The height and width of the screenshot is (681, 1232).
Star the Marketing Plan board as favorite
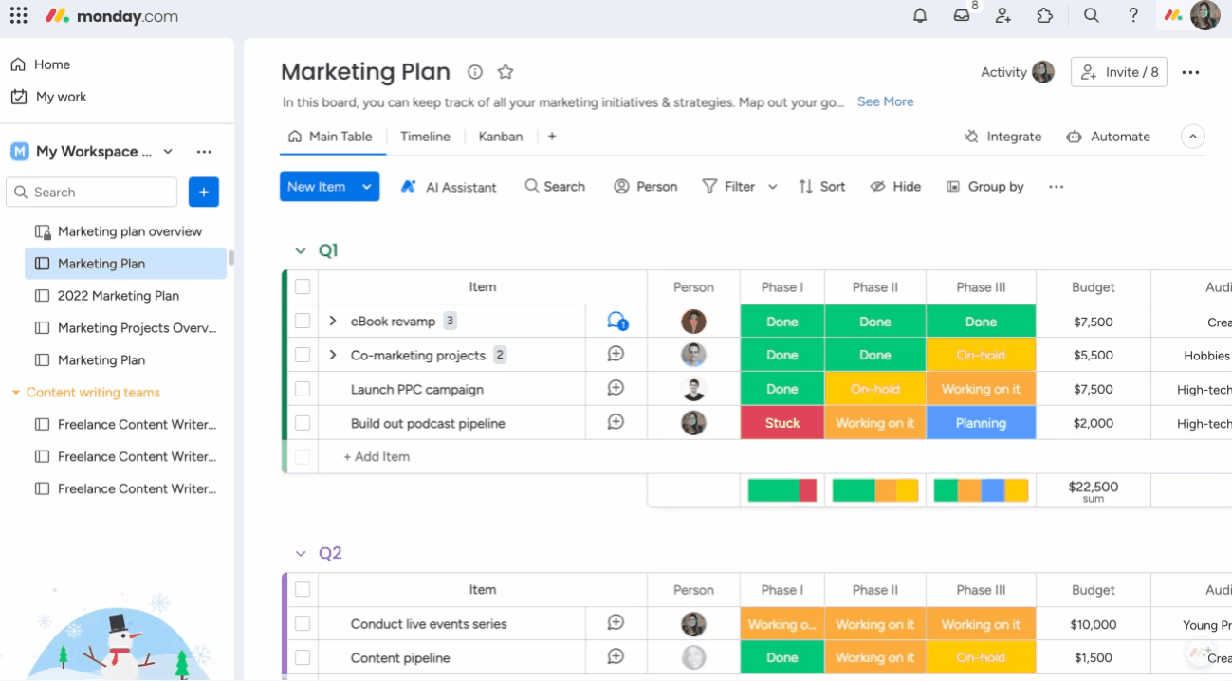coord(506,72)
